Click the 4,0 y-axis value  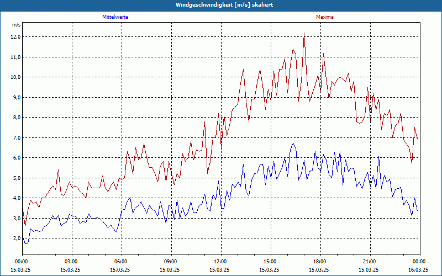[x=17, y=198]
